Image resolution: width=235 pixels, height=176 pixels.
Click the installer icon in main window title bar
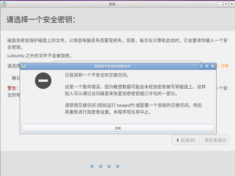pyautogui.click(x=4, y=4)
